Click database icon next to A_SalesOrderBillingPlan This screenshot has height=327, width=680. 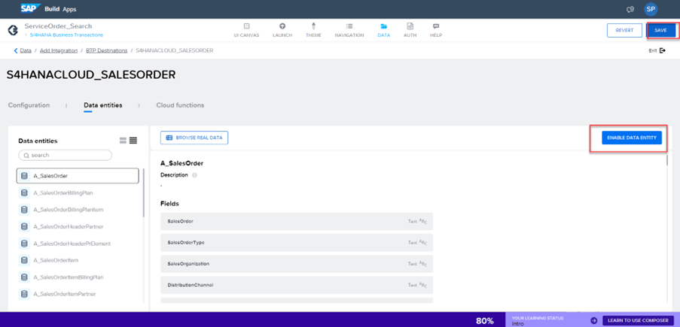(24, 192)
